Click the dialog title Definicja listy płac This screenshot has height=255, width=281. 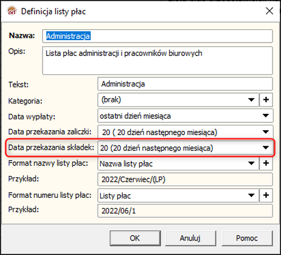[x=54, y=12]
